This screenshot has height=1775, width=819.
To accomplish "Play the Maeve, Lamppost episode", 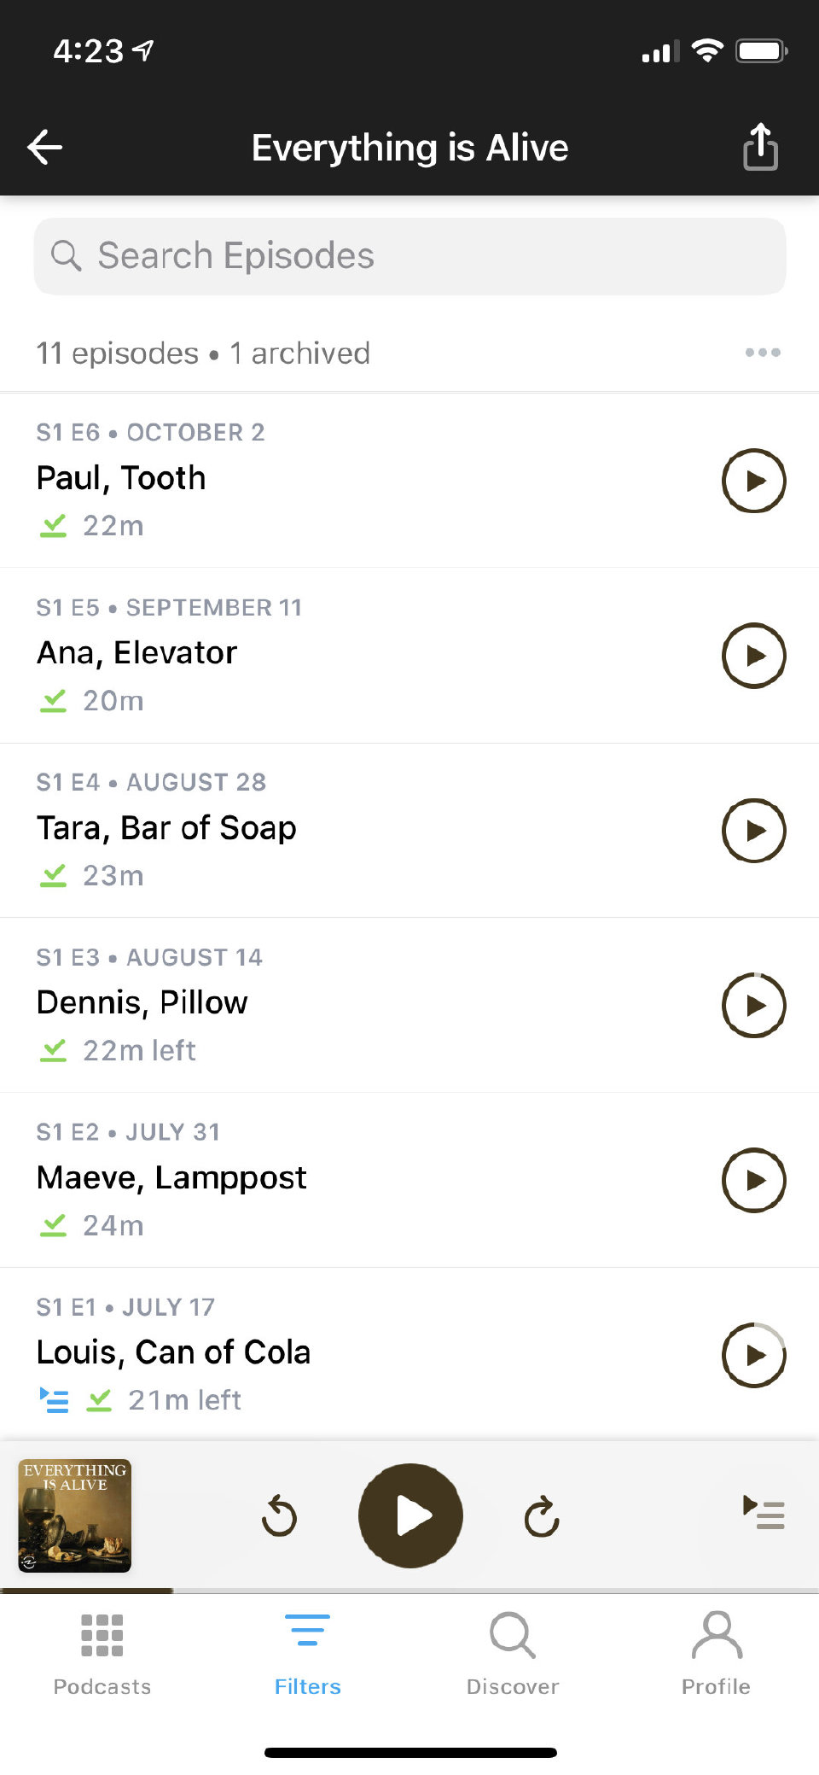I will (x=753, y=1181).
